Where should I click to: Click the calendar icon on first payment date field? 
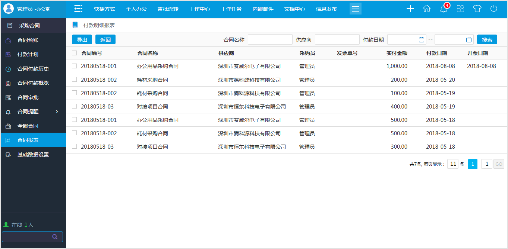[x=422, y=39]
